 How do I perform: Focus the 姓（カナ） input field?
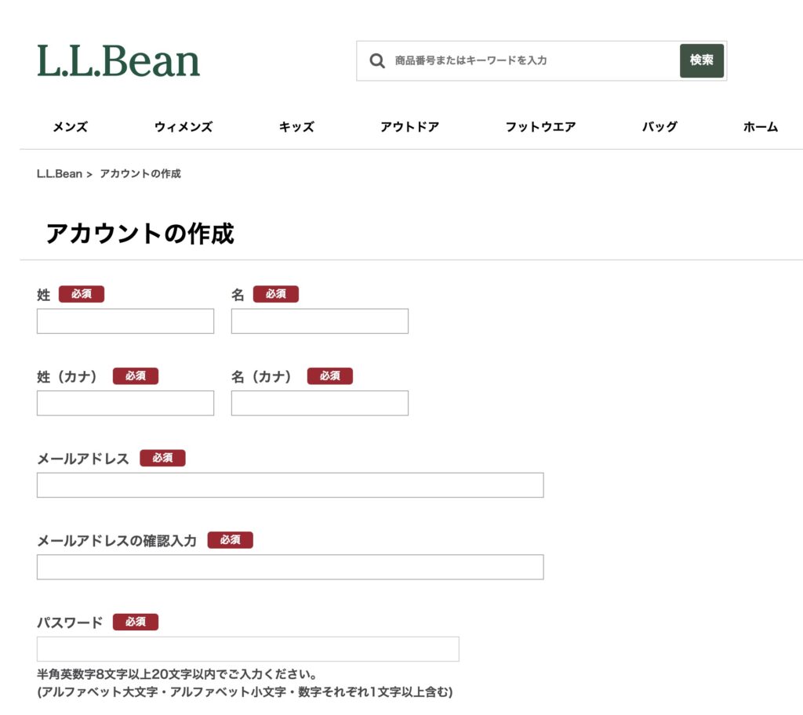click(125, 403)
